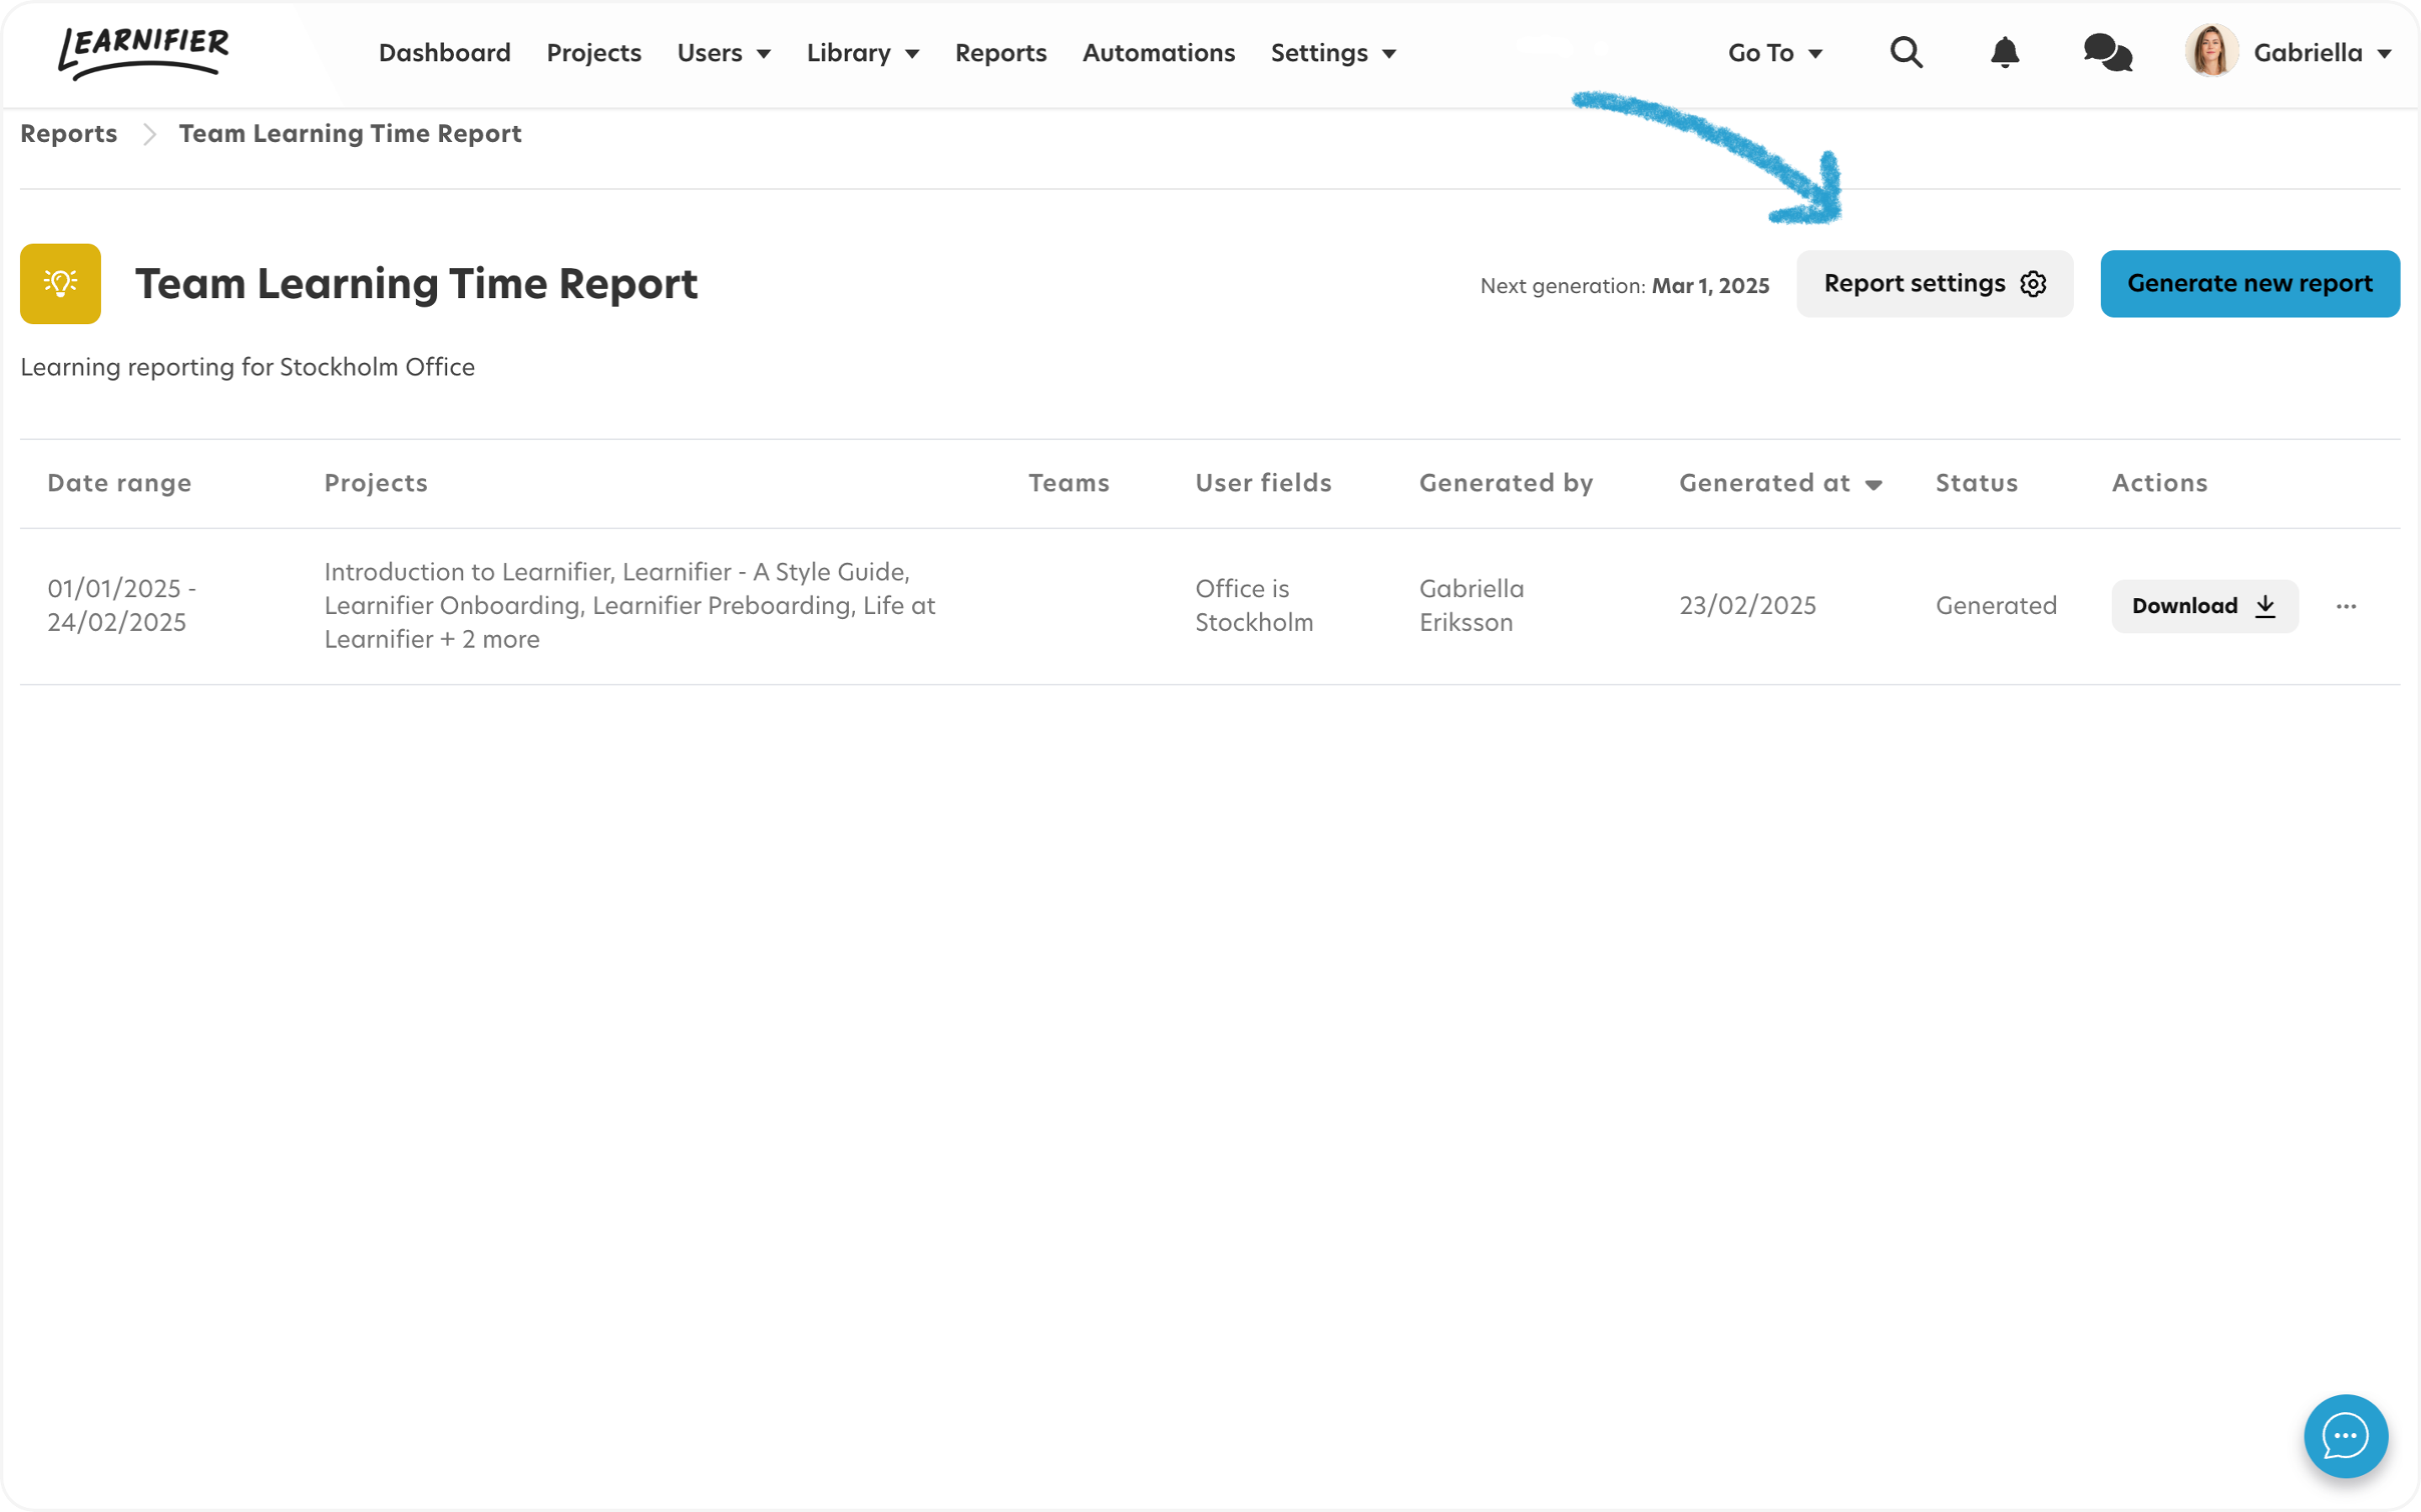Navigate to the Dashboard menu item
The height and width of the screenshot is (1512, 2421).
[x=445, y=52]
